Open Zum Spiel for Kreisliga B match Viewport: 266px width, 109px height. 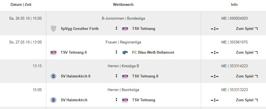[247, 76]
